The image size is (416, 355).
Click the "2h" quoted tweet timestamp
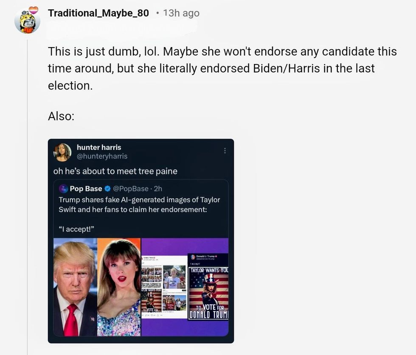158,189
